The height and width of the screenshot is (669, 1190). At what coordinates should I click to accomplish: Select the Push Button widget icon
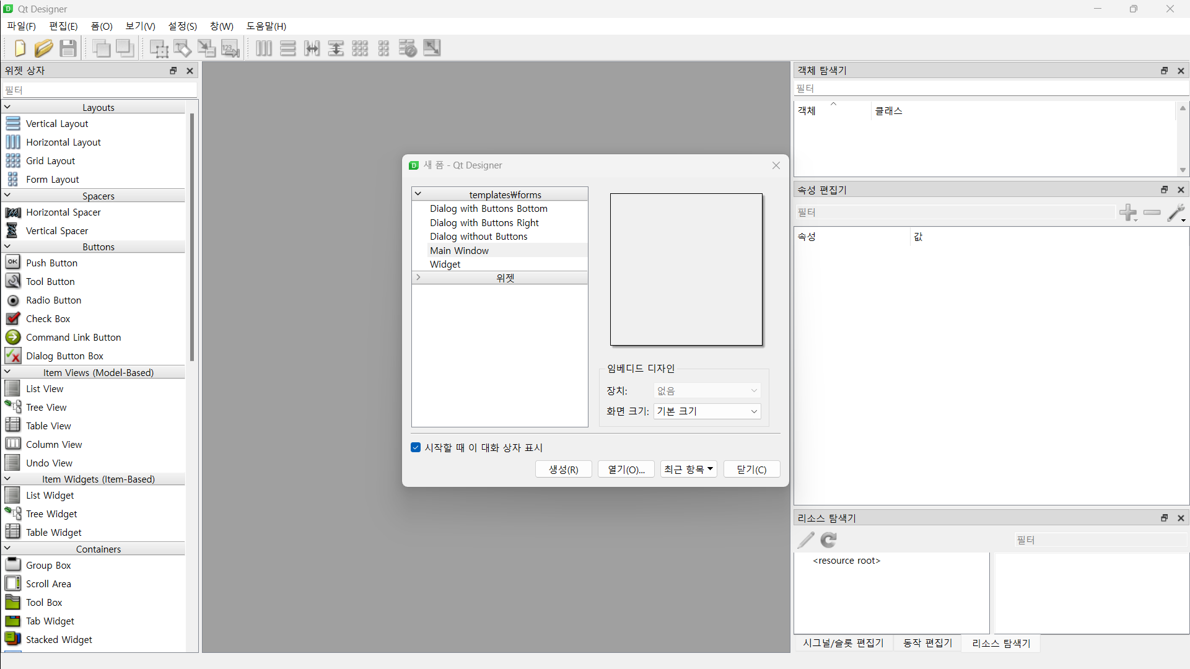[13, 263]
